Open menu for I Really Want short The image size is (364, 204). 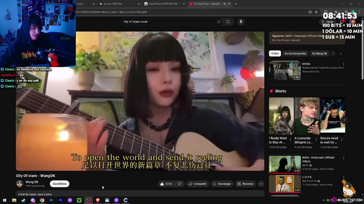click(x=290, y=140)
